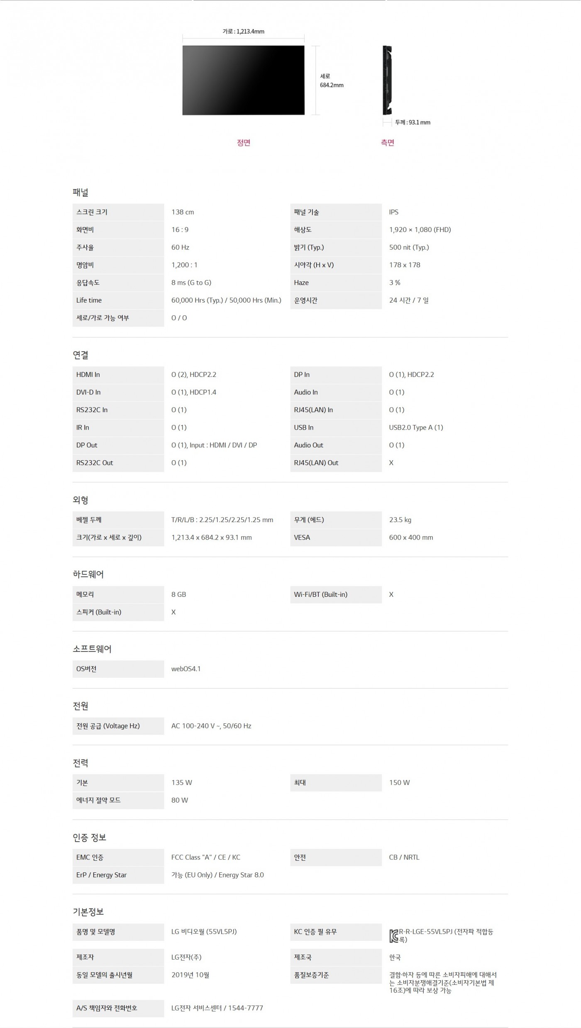Image resolution: width=581 pixels, height=1028 pixels.
Task: Click the side view display image
Action: (x=387, y=80)
